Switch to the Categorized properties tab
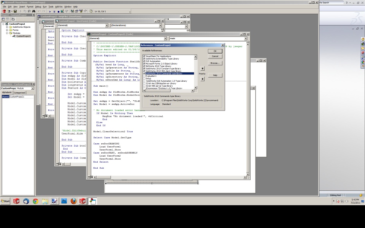The height and width of the screenshot is (228, 365). tap(19, 93)
